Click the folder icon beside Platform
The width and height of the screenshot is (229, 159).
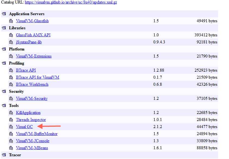4,49
